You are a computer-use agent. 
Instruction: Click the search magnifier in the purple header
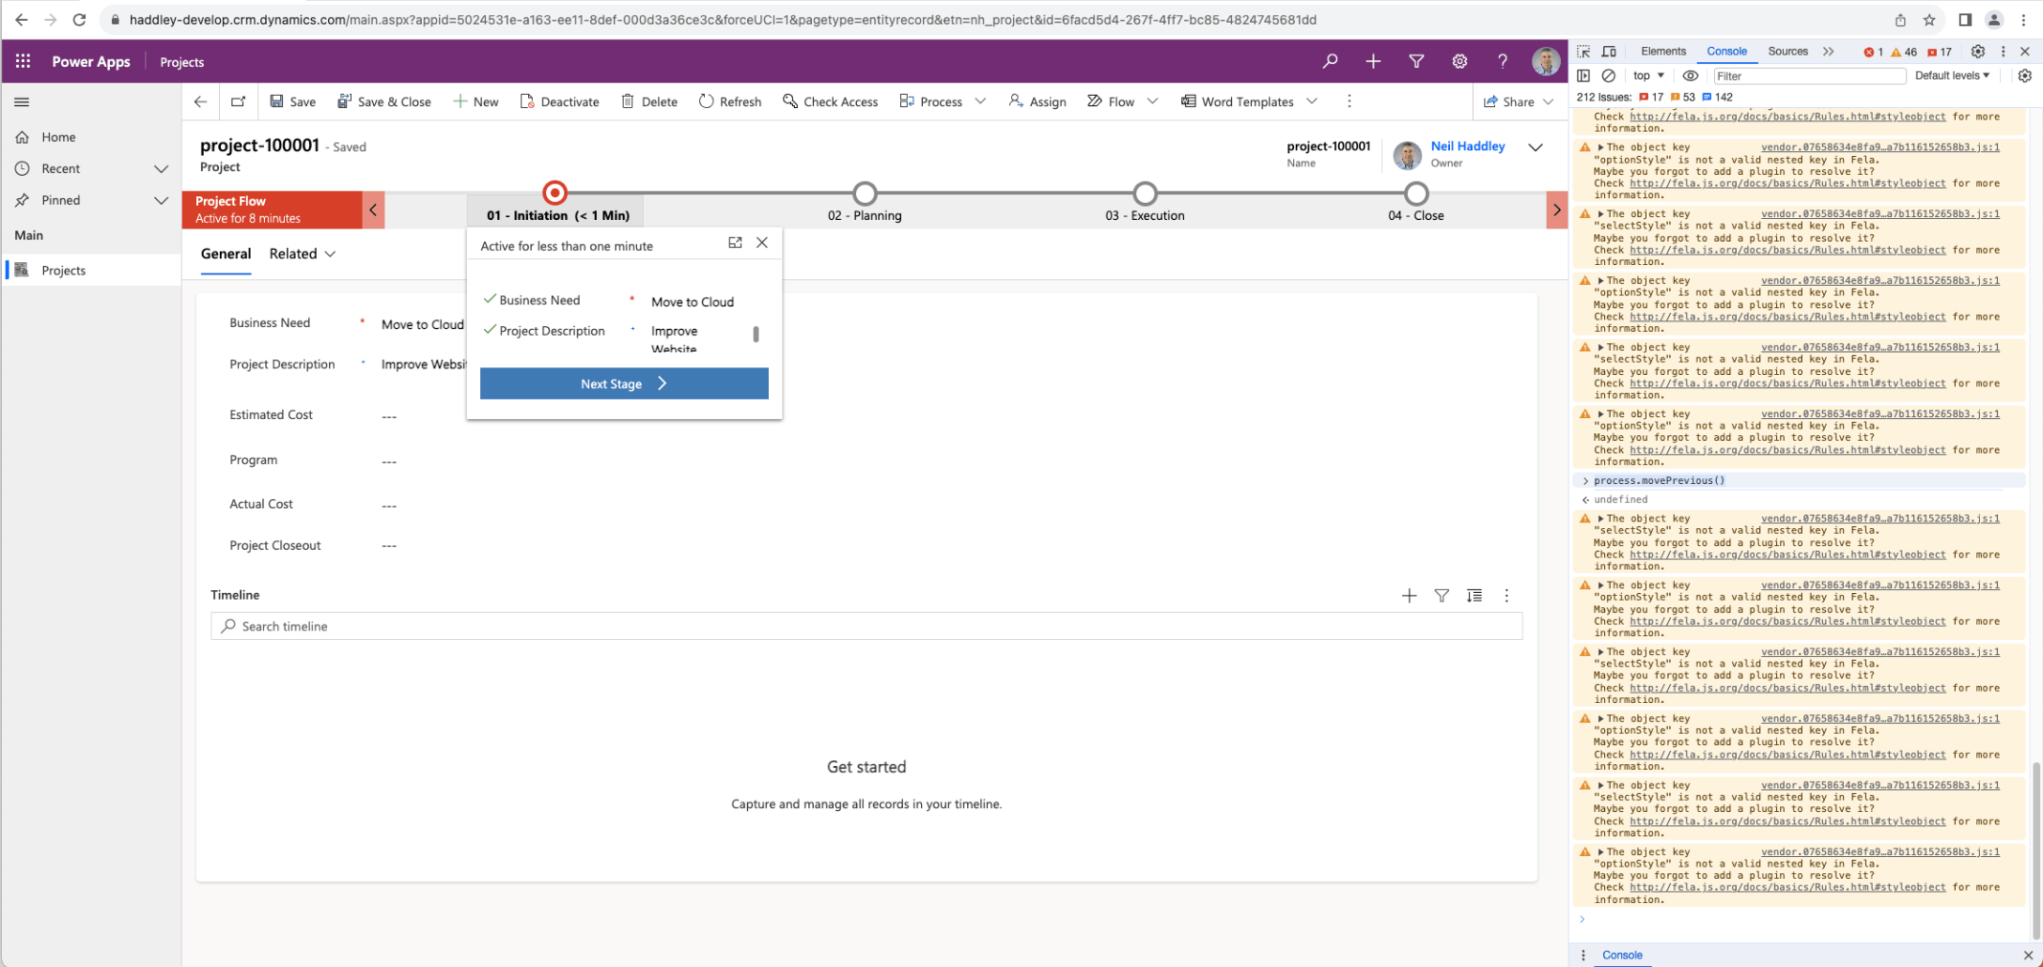(x=1329, y=61)
